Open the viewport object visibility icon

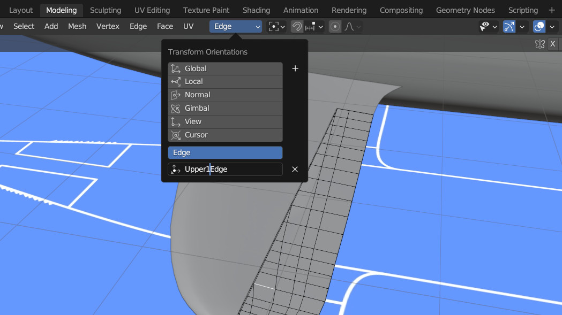[484, 27]
